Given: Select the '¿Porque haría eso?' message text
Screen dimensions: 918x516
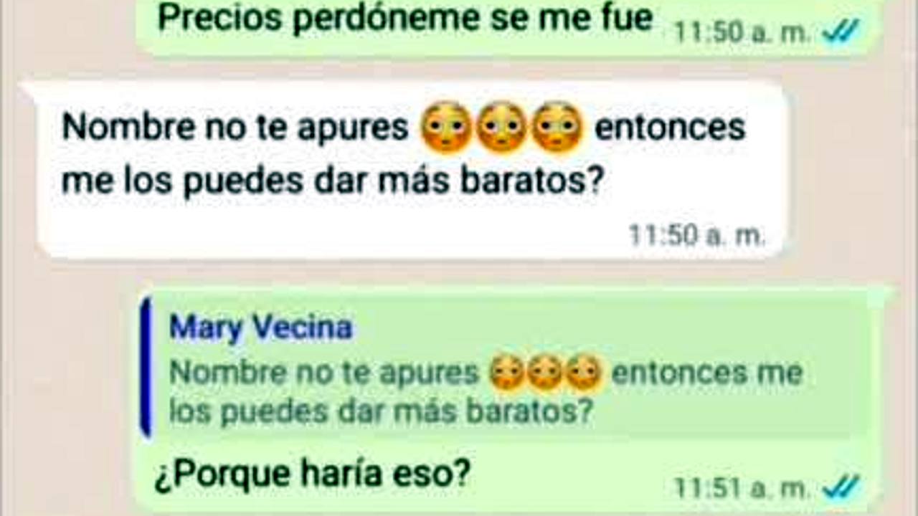Looking at the screenshot, I should click(313, 475).
